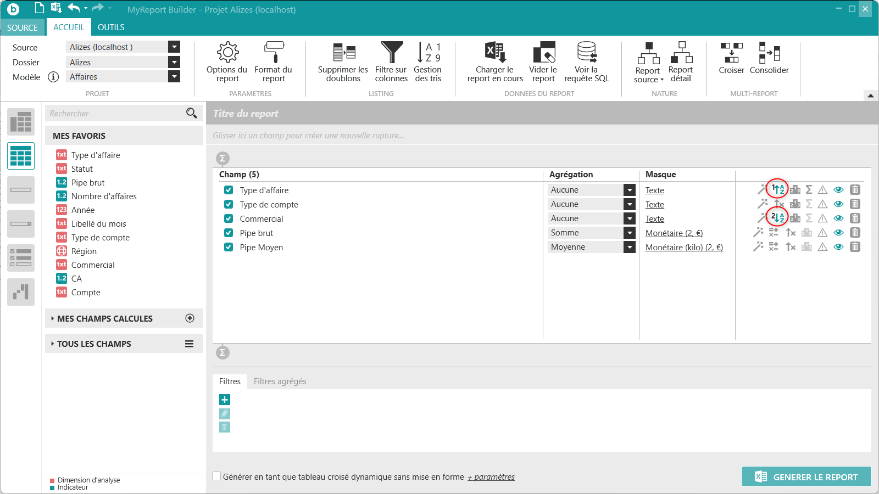Click the Format du report icon
Viewport: 879px width, 494px height.
pos(273,61)
